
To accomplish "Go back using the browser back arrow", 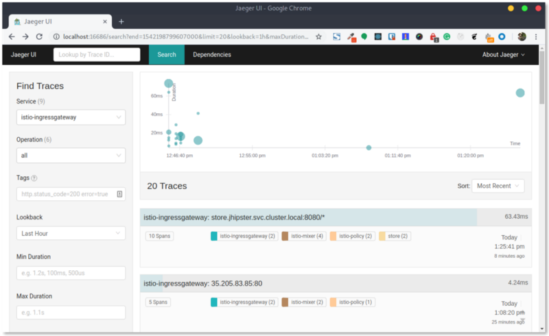I will [12, 36].
